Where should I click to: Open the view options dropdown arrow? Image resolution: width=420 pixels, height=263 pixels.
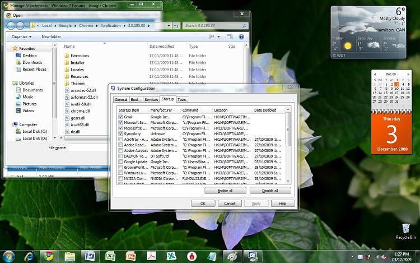[x=218, y=36]
